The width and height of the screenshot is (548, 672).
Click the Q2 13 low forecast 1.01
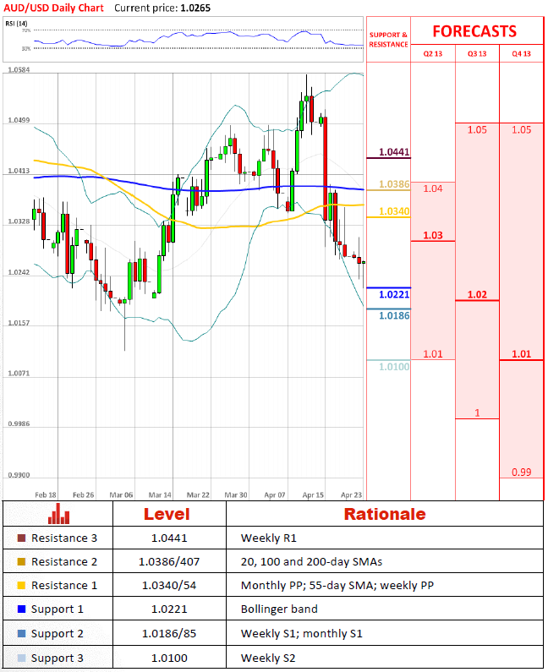[433, 354]
